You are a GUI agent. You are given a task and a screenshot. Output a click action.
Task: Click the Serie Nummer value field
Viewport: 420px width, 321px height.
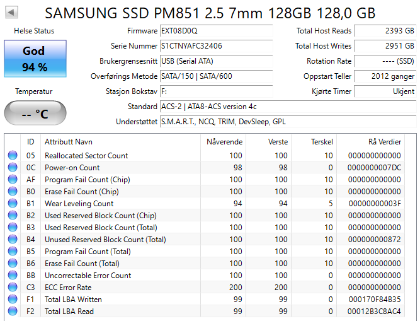tap(215, 46)
